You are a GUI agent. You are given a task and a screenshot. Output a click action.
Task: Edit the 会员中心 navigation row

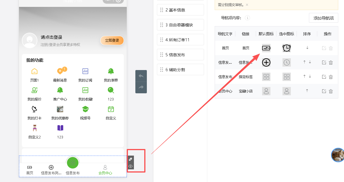(x=324, y=91)
